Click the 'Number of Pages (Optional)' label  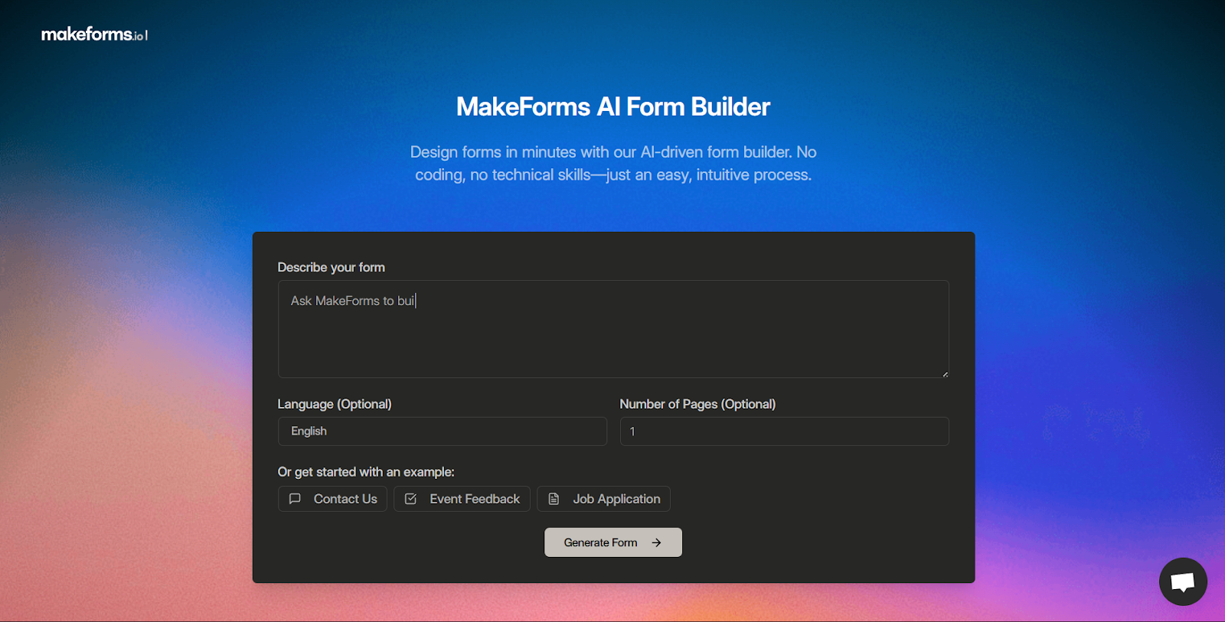(697, 404)
